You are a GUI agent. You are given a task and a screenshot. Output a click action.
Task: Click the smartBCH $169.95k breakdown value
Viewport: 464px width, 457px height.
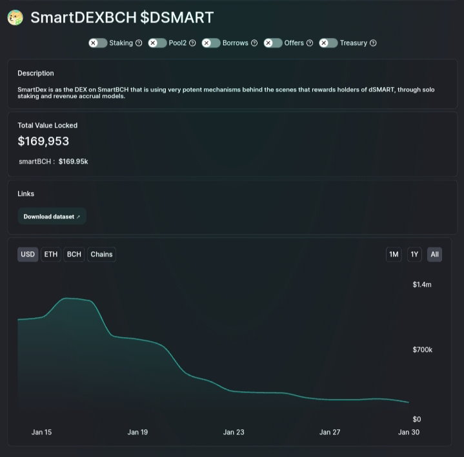pyautogui.click(x=73, y=161)
